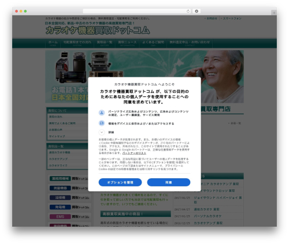The image size is (289, 244).
Task: Click the お問合せ top link
Action: tap(212, 18)
